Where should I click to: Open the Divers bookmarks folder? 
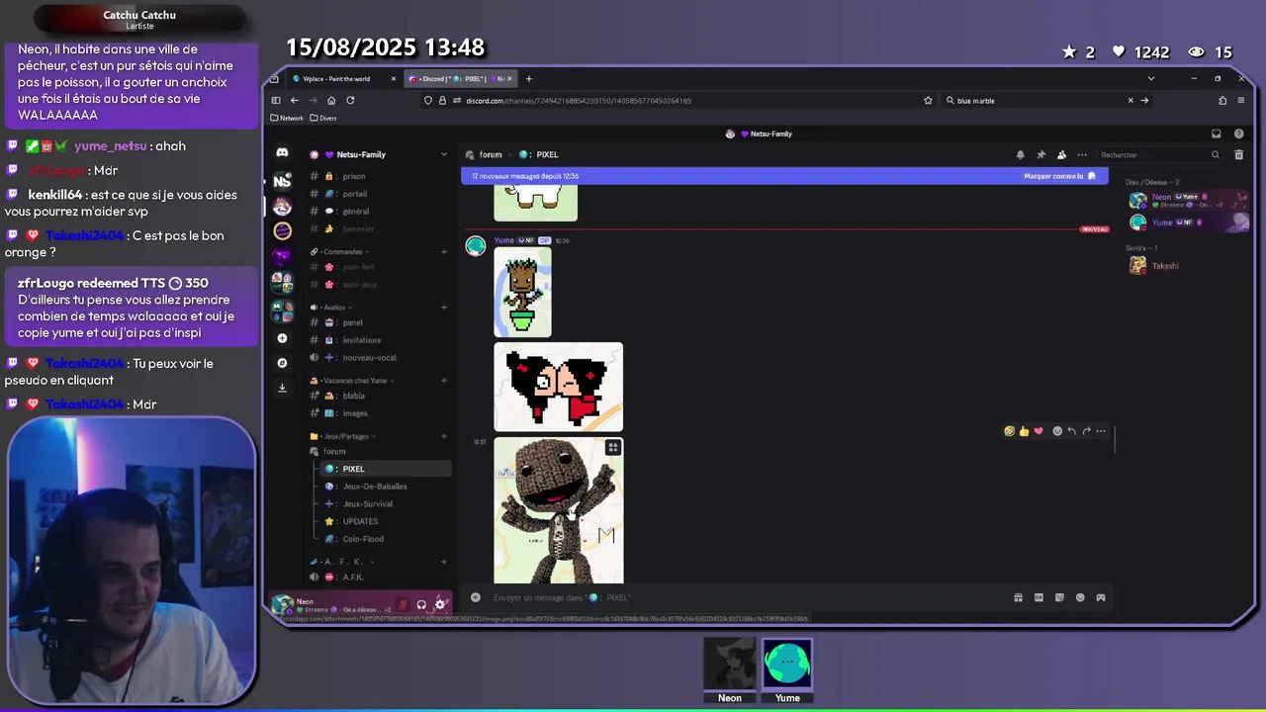click(x=323, y=118)
